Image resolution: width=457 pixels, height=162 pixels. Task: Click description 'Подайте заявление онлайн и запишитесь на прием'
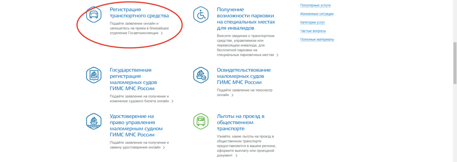139,28
